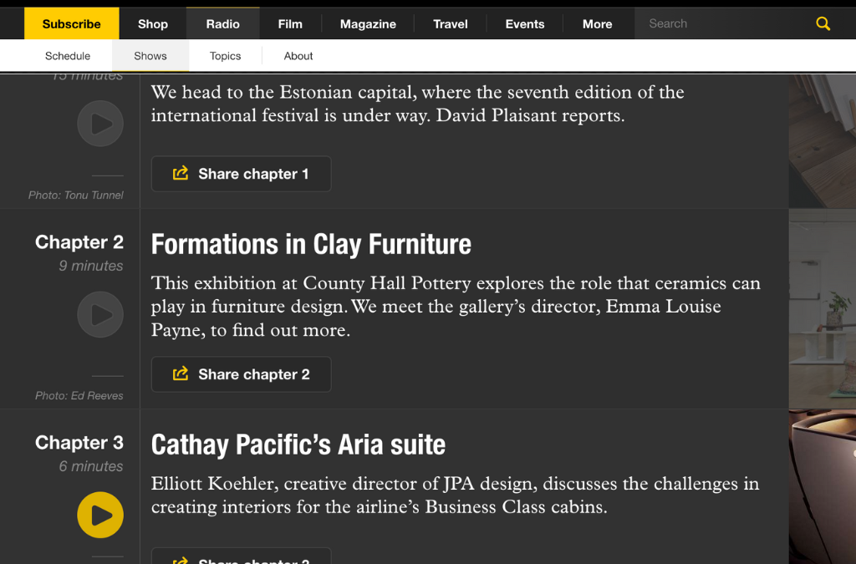Click the 'Photo: Tonu Tunnel' credit
856x564 pixels.
pos(76,196)
